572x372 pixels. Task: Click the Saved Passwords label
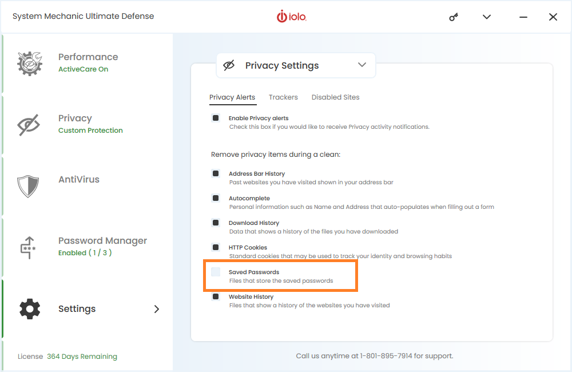click(254, 272)
